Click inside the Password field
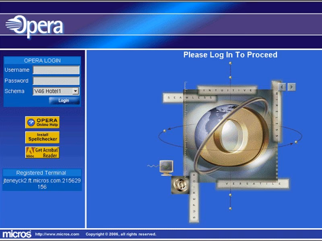322x241 pixels. click(56, 80)
